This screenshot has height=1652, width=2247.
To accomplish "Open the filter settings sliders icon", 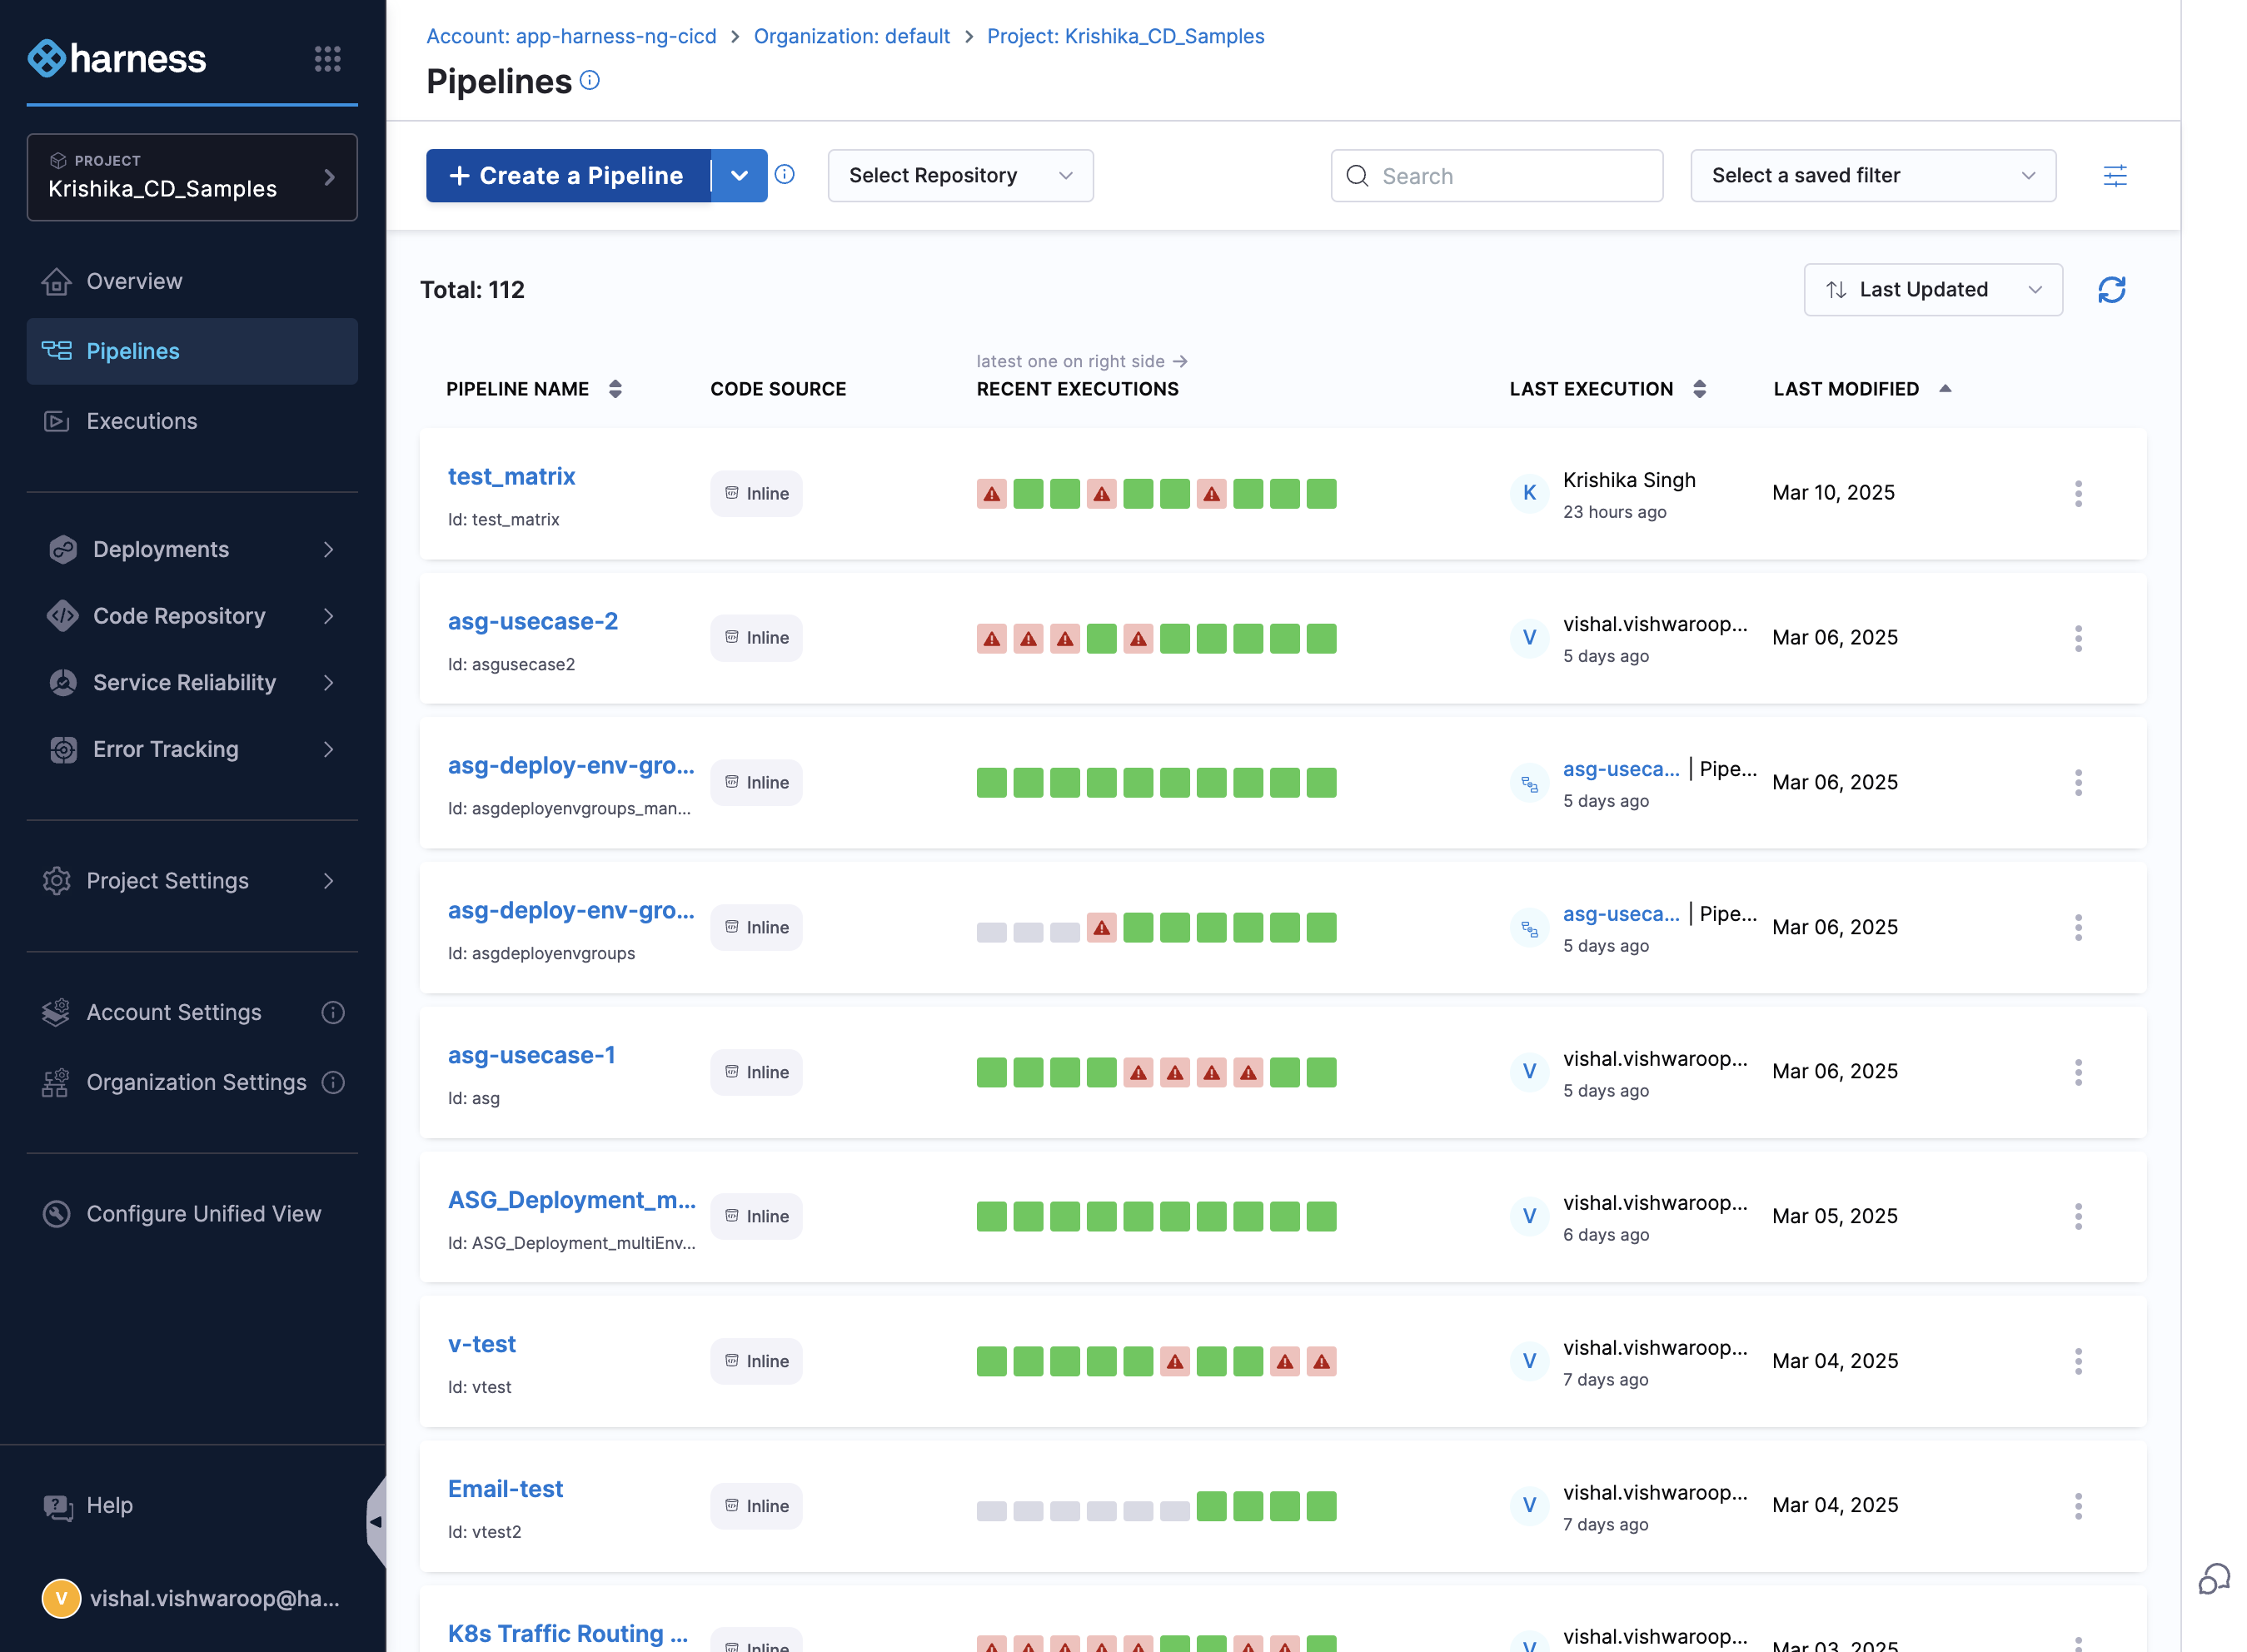I will (2115, 176).
